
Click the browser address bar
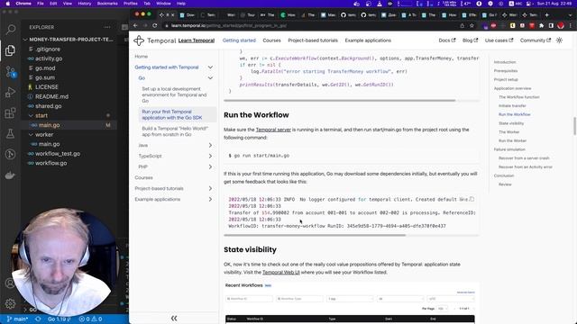pyautogui.click(x=309, y=26)
